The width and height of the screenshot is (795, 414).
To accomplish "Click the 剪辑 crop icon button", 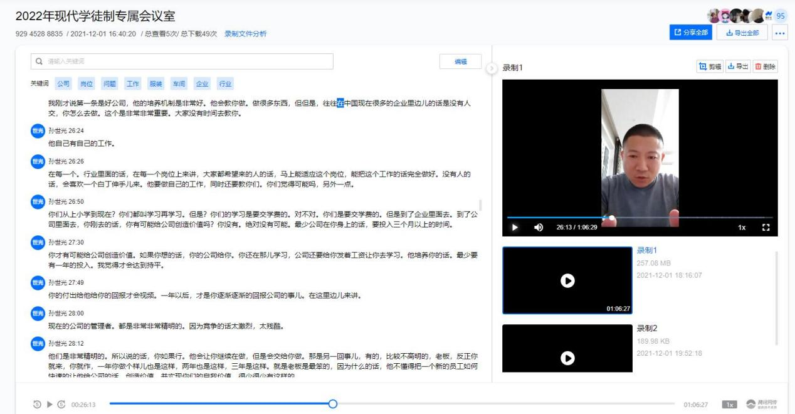I will click(710, 66).
